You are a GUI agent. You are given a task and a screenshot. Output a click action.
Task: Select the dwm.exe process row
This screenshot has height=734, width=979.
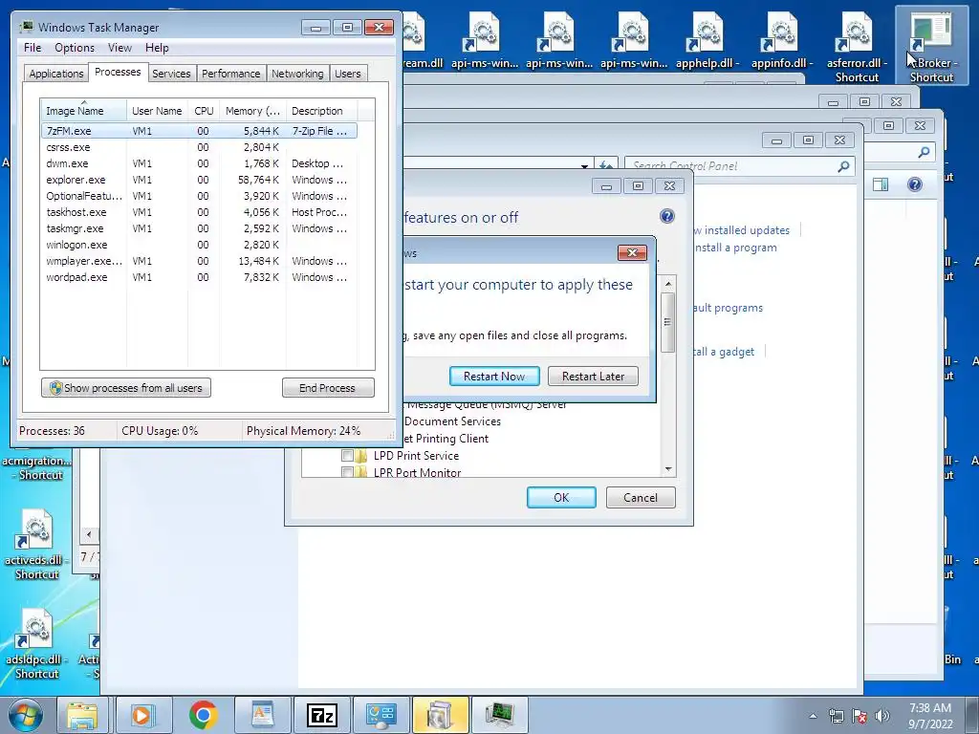199,163
